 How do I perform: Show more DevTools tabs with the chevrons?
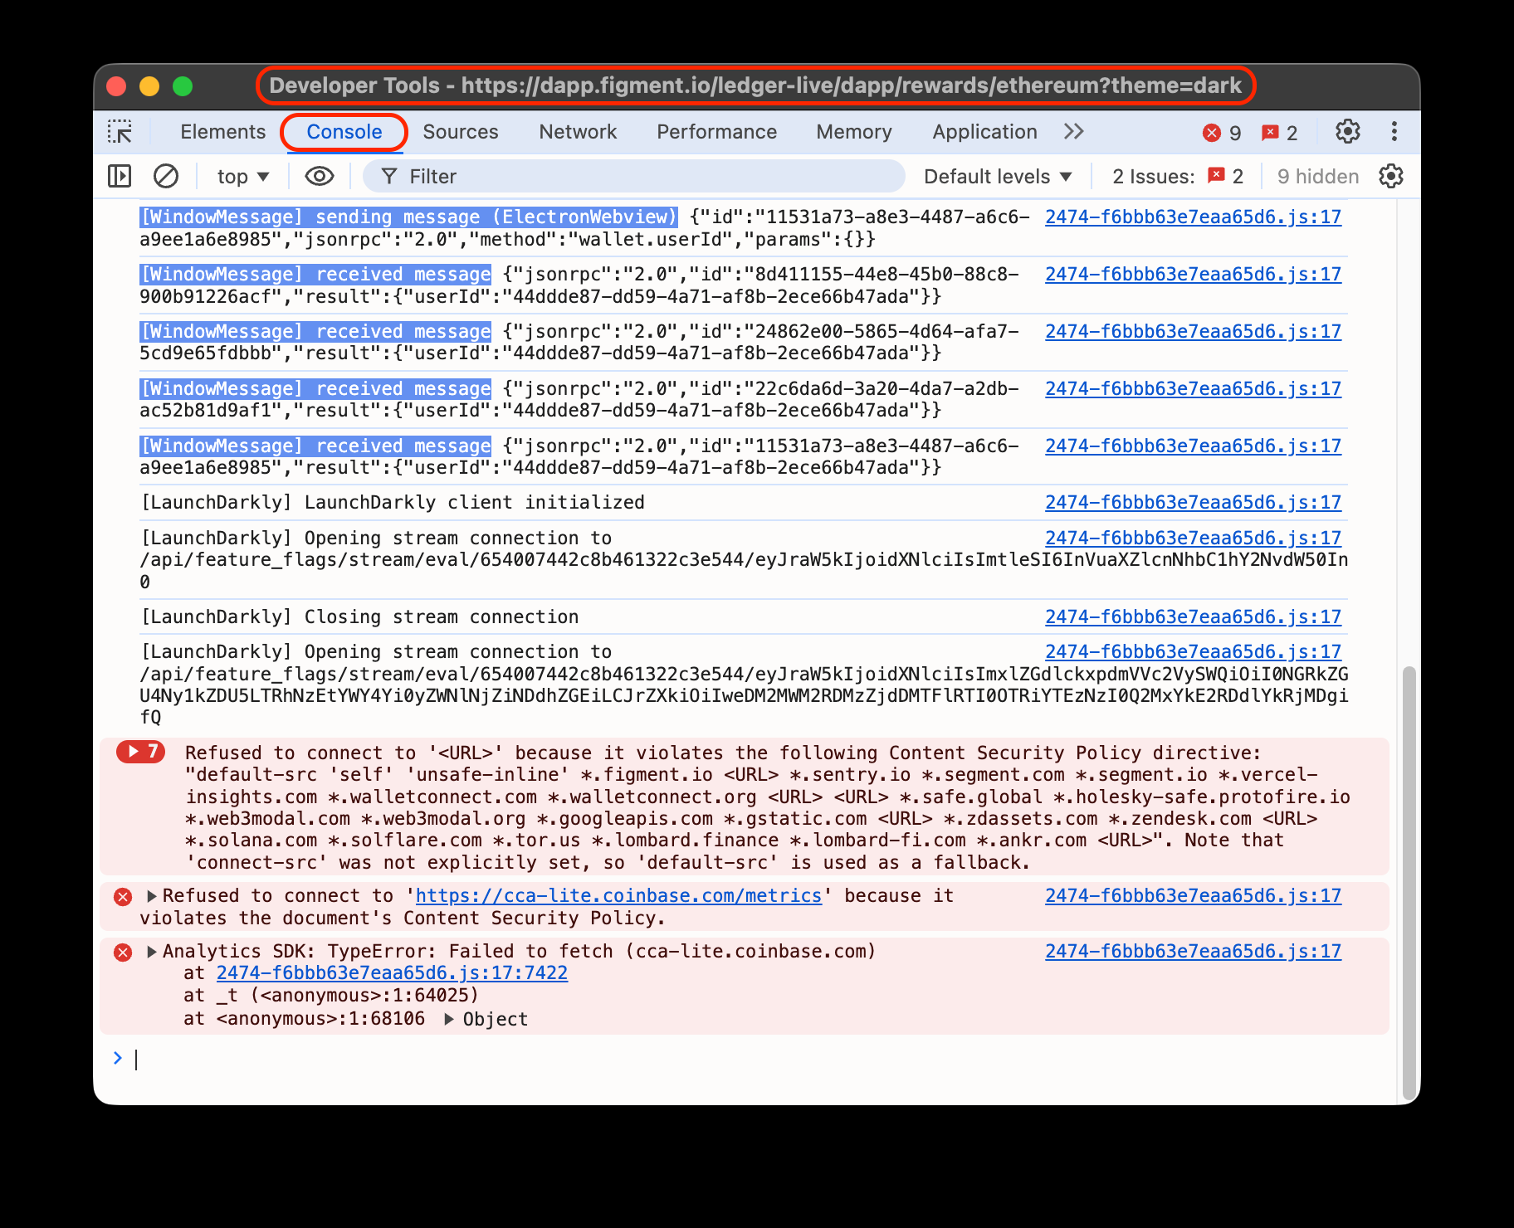click(x=1074, y=132)
